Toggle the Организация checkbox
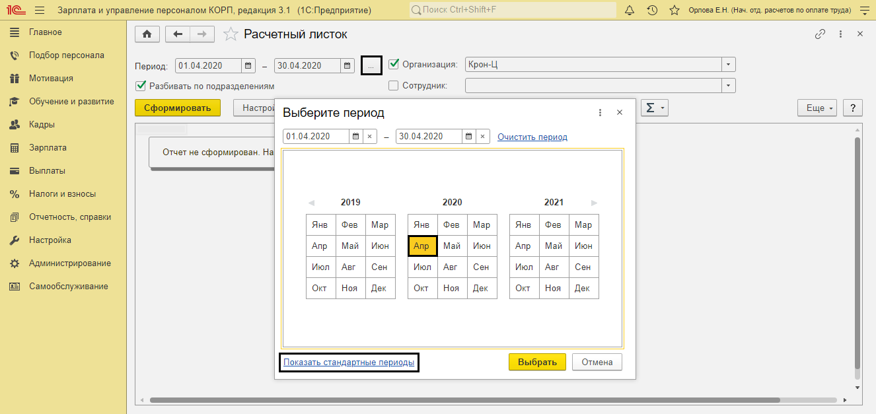The image size is (876, 414). (x=394, y=65)
